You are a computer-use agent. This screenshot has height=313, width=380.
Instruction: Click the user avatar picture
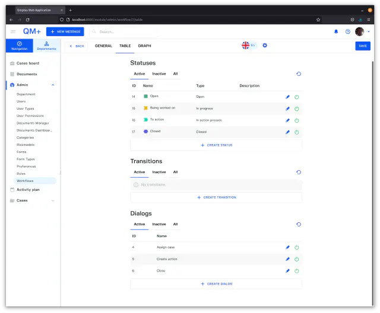click(x=360, y=31)
